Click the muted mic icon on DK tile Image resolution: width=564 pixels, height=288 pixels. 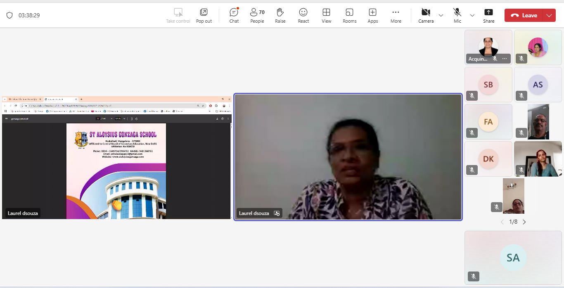pyautogui.click(x=472, y=170)
